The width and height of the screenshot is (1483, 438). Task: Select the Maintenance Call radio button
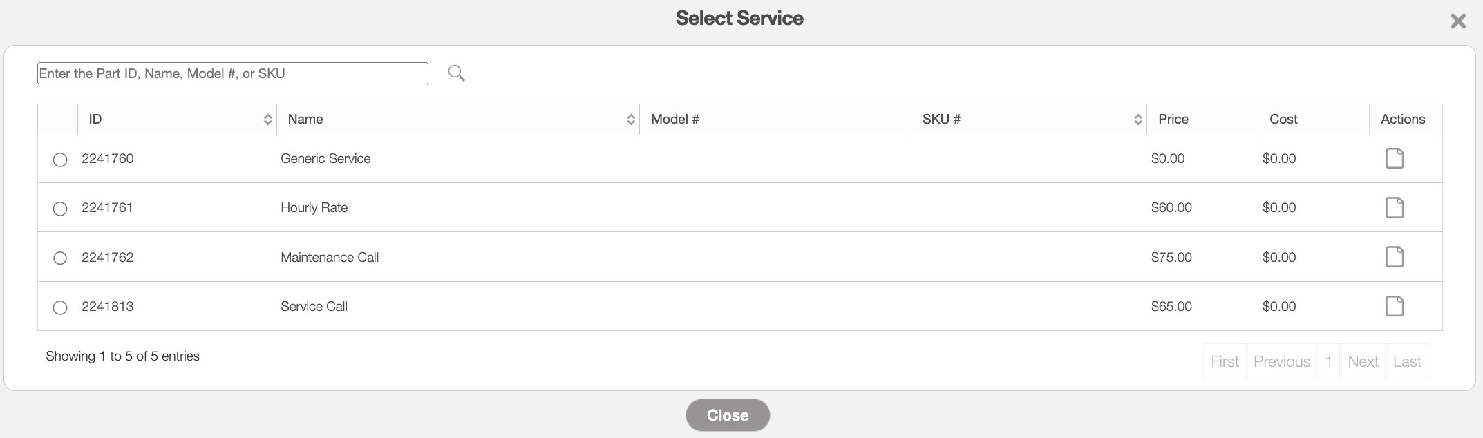(x=60, y=258)
